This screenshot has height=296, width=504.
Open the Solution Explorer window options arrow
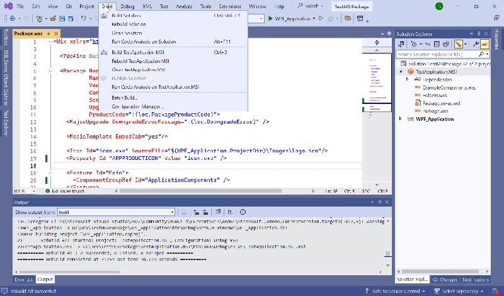[471, 34]
